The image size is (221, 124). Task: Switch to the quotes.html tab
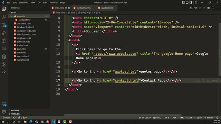tap(107, 8)
